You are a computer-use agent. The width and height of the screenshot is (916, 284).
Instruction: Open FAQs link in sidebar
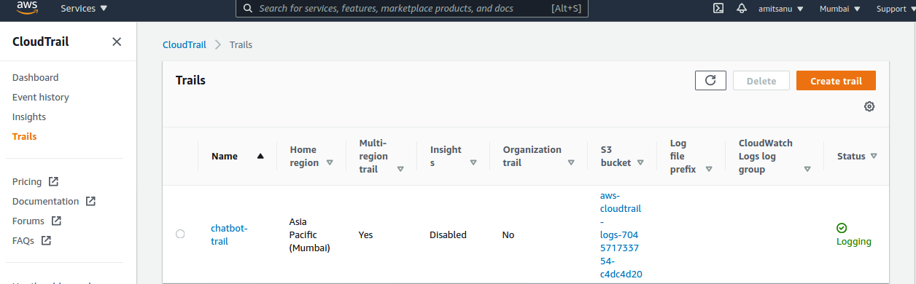pos(23,240)
